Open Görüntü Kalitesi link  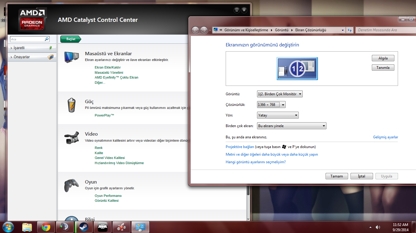[x=107, y=201]
